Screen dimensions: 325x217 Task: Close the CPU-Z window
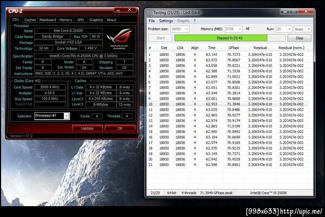(129, 10)
